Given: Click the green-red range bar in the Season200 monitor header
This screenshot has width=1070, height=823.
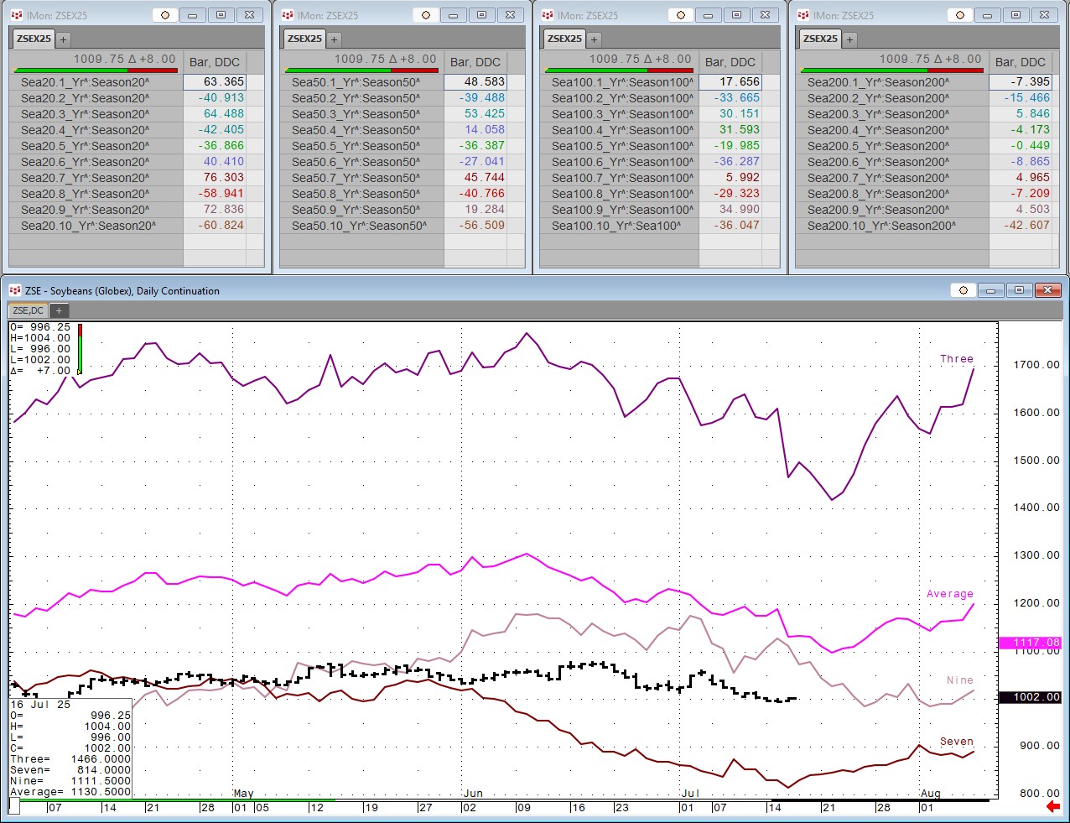Looking at the screenshot, I should (891, 70).
